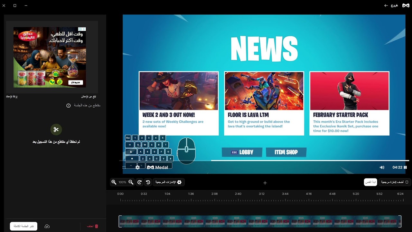
Task: Click the red احذف delete button
Action: click(x=92, y=227)
